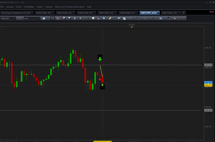This screenshot has width=215, height=142.
Task: Click the crosshair cursor mode icon
Action: click(x=80, y=18)
